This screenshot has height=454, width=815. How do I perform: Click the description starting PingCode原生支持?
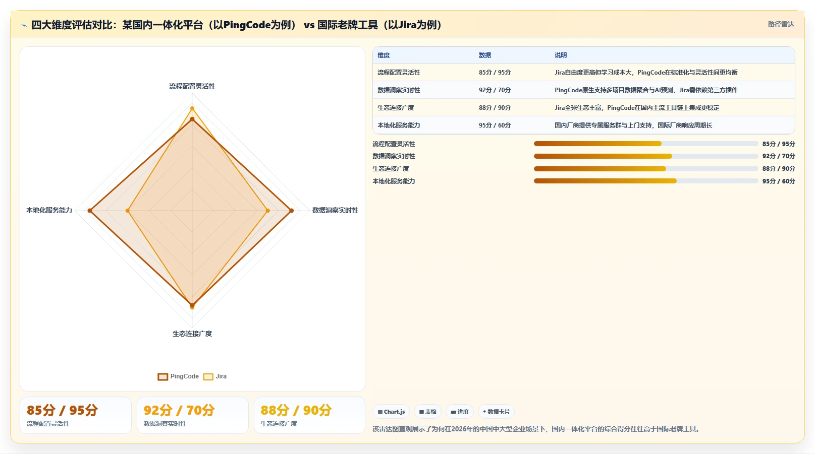(x=646, y=90)
